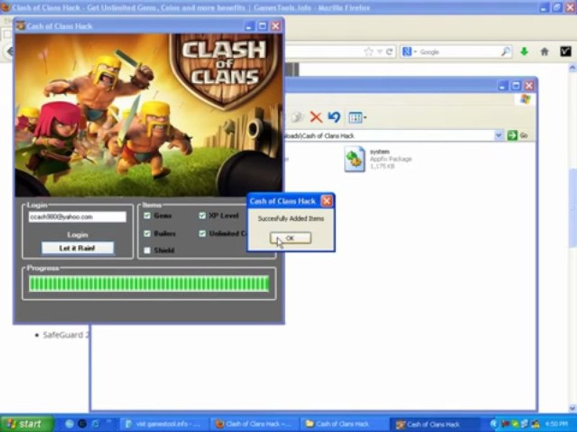Click the taskbar clock showing 4:50 PM
Screen dimensions: 577x432
pyautogui.click(x=557, y=424)
